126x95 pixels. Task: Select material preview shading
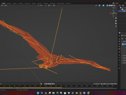pos(113,6)
